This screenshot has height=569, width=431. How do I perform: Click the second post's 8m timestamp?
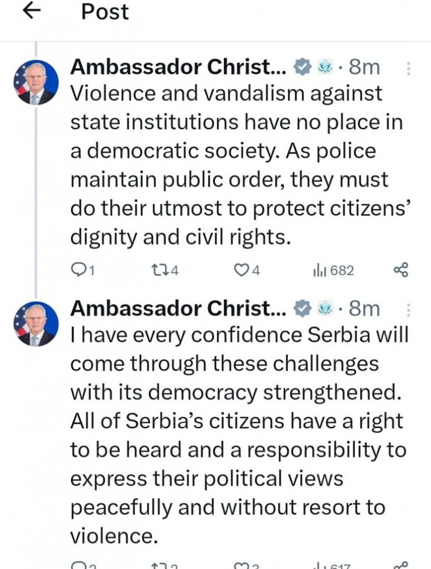coord(364,309)
